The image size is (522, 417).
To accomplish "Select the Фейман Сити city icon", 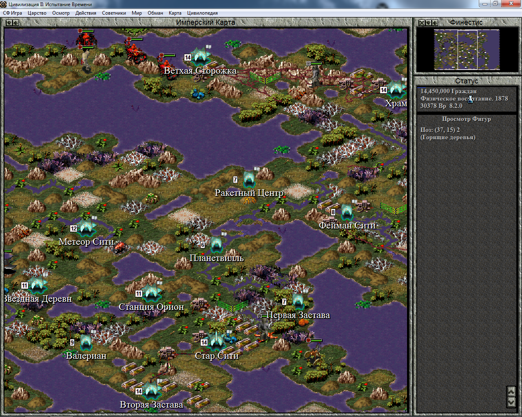I will 347,211.
